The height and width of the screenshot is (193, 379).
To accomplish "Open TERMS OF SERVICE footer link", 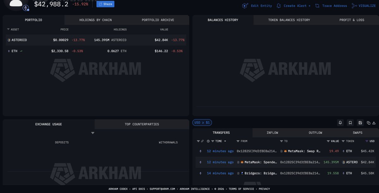I will point(241,189).
